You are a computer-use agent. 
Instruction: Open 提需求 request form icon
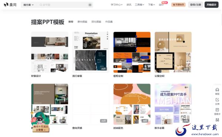click(x=217, y=110)
